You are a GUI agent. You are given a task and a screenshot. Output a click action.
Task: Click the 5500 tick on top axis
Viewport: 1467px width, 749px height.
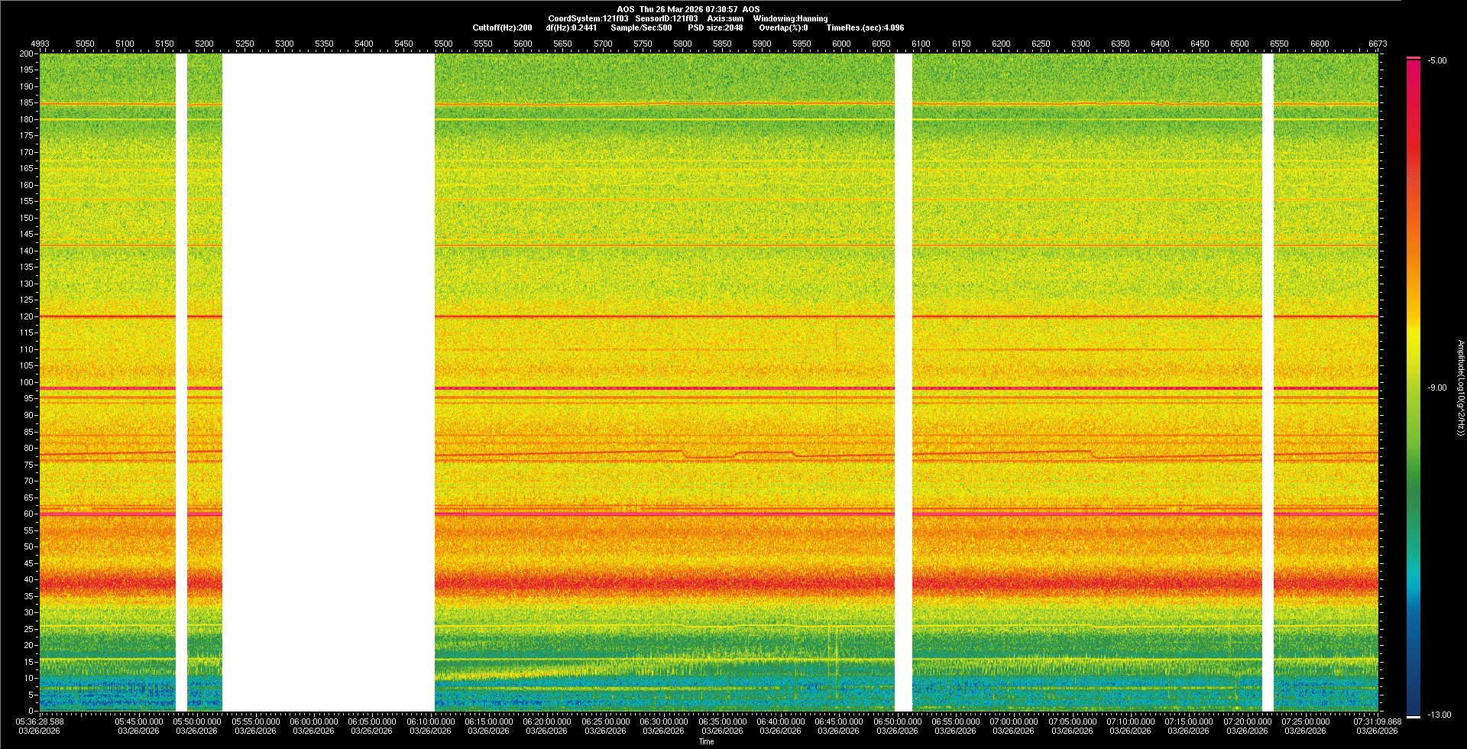tap(443, 44)
